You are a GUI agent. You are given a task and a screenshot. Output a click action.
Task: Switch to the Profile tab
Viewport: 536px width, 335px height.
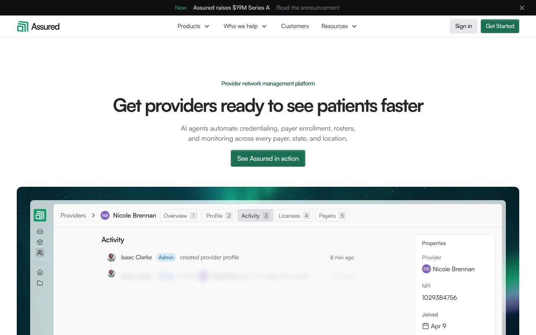[x=219, y=216]
